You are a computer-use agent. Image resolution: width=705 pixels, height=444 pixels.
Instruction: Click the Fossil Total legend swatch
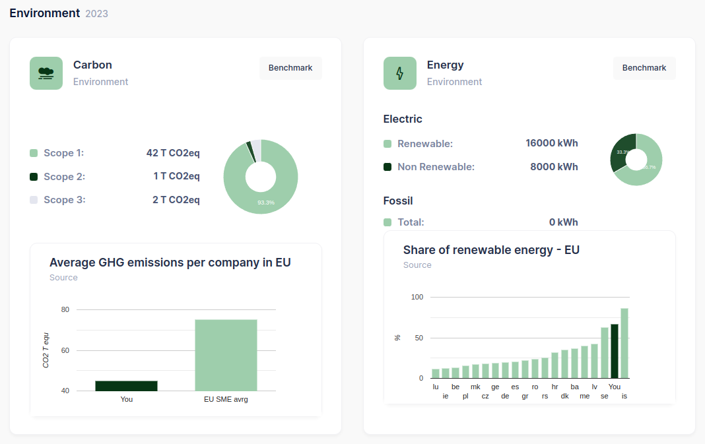(x=387, y=222)
